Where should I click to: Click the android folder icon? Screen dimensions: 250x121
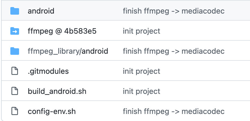point(15,11)
